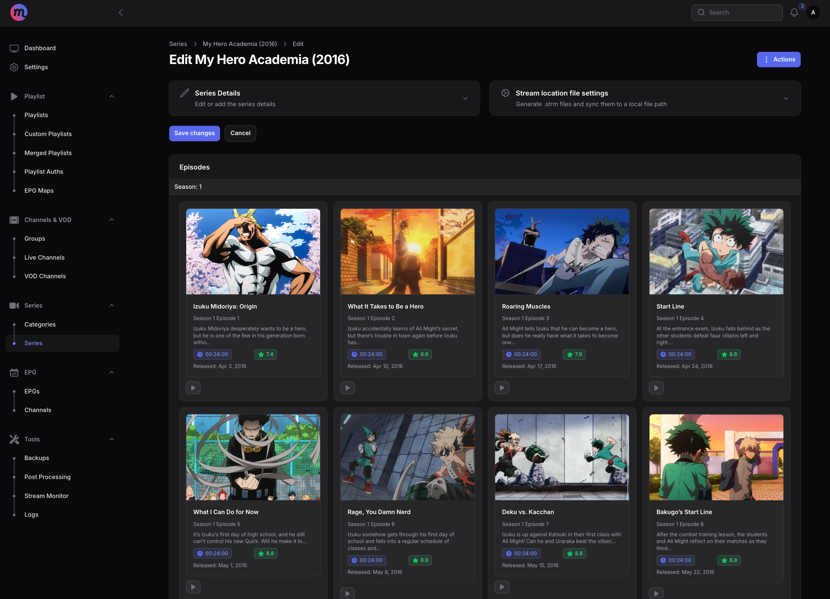
Task: Click the account avatar in top bar
Action: click(813, 12)
